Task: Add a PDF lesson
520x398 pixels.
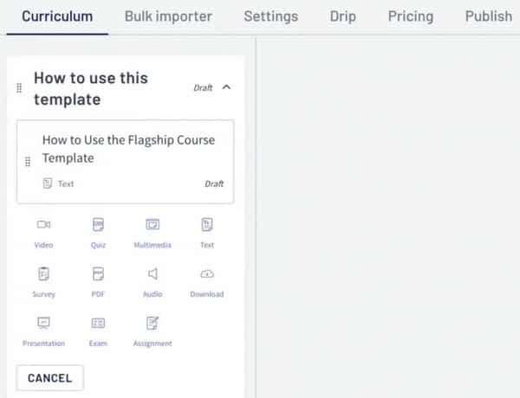Action: (x=98, y=282)
